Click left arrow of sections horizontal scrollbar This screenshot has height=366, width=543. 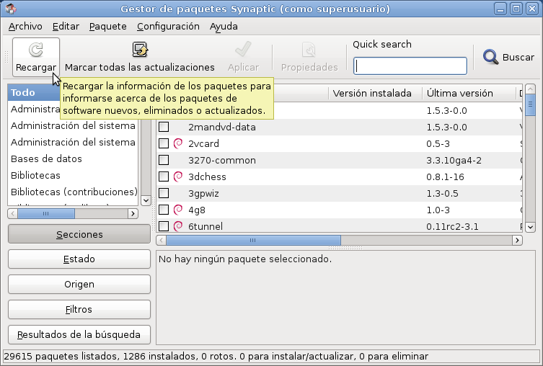[13, 214]
